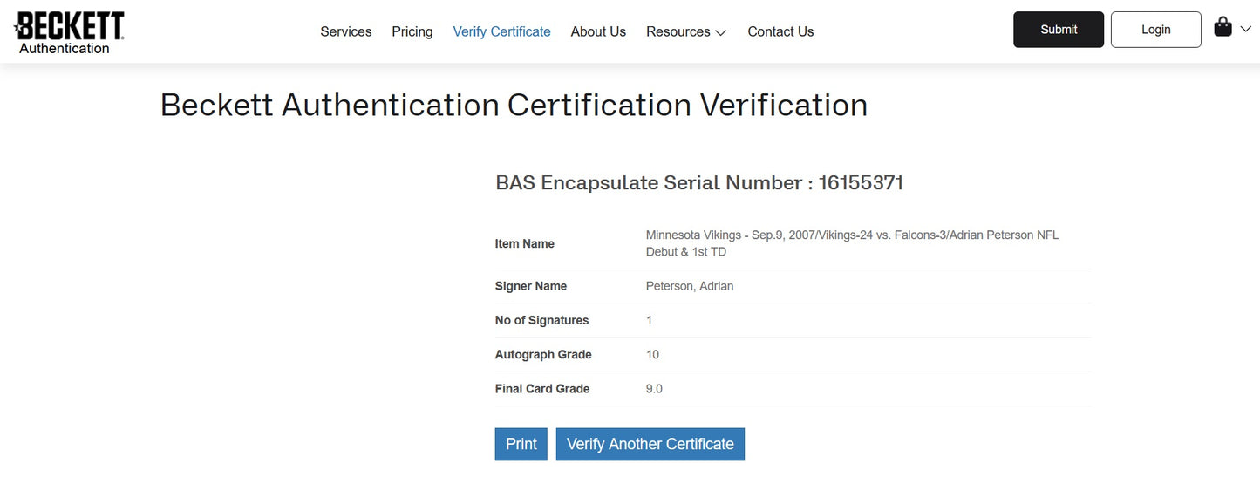Viewport: 1260px width, 491px height.
Task: Open the Contact Us page
Action: pyautogui.click(x=780, y=31)
